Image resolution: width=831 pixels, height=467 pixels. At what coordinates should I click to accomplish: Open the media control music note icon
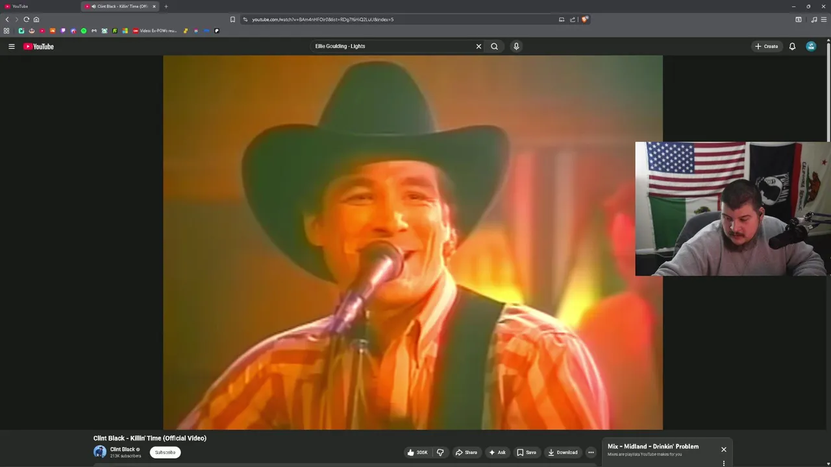[814, 19]
